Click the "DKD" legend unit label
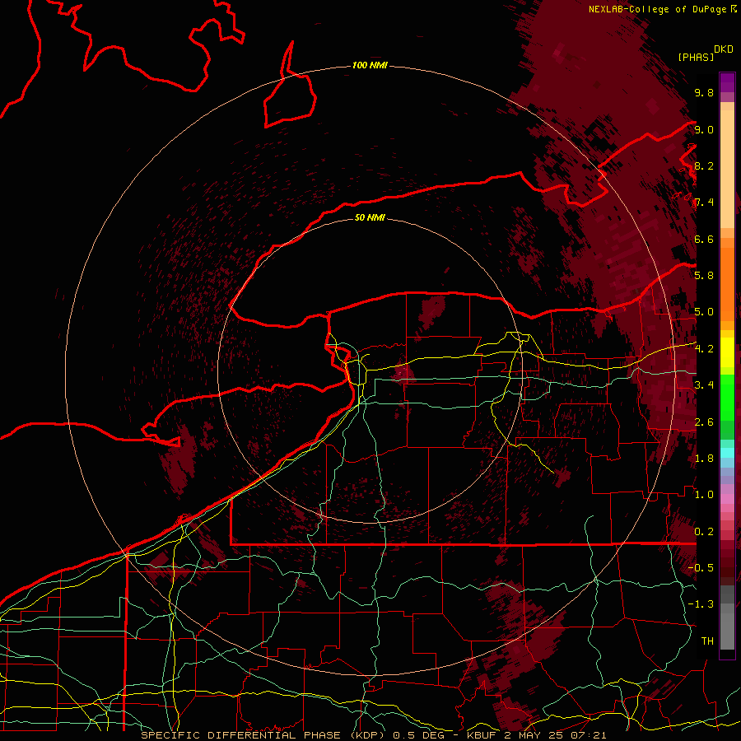 click(x=724, y=49)
